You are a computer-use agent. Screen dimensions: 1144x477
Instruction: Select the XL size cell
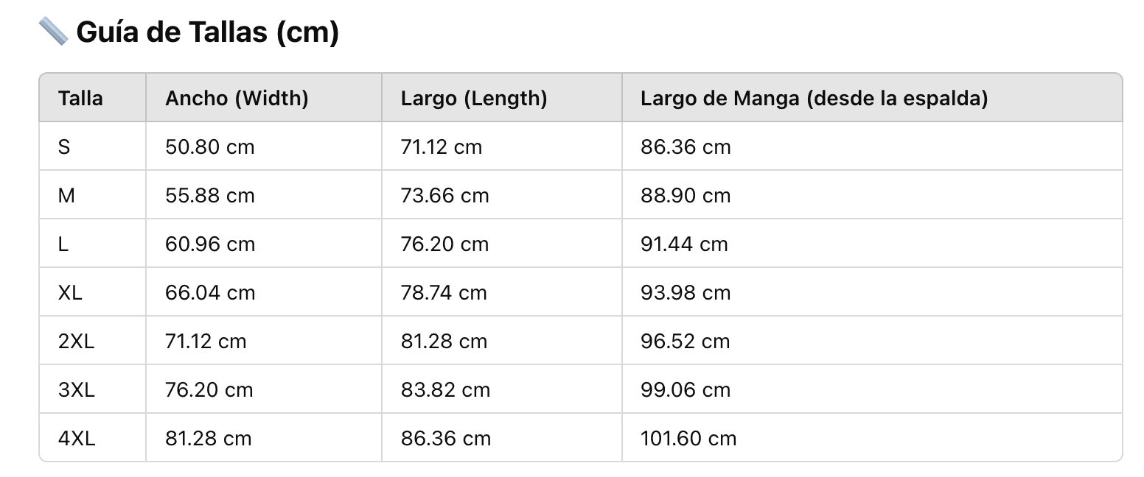coord(70,293)
